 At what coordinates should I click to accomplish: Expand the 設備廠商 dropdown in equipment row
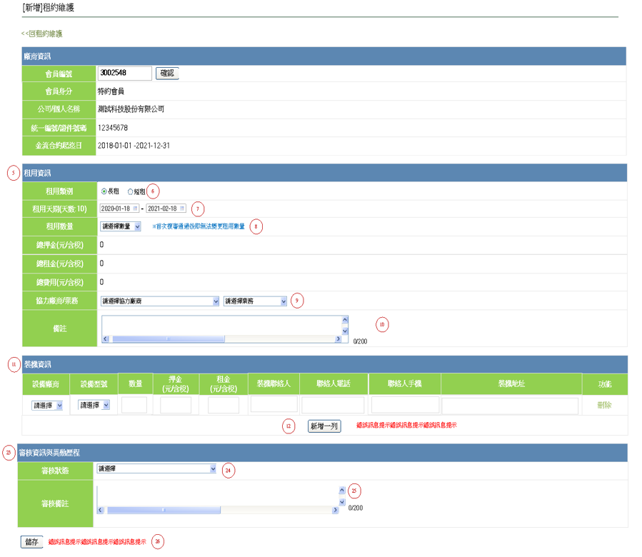click(x=47, y=406)
